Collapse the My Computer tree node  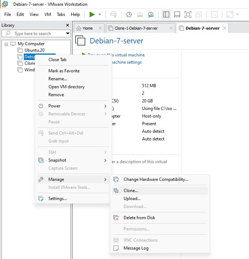(x=6, y=44)
